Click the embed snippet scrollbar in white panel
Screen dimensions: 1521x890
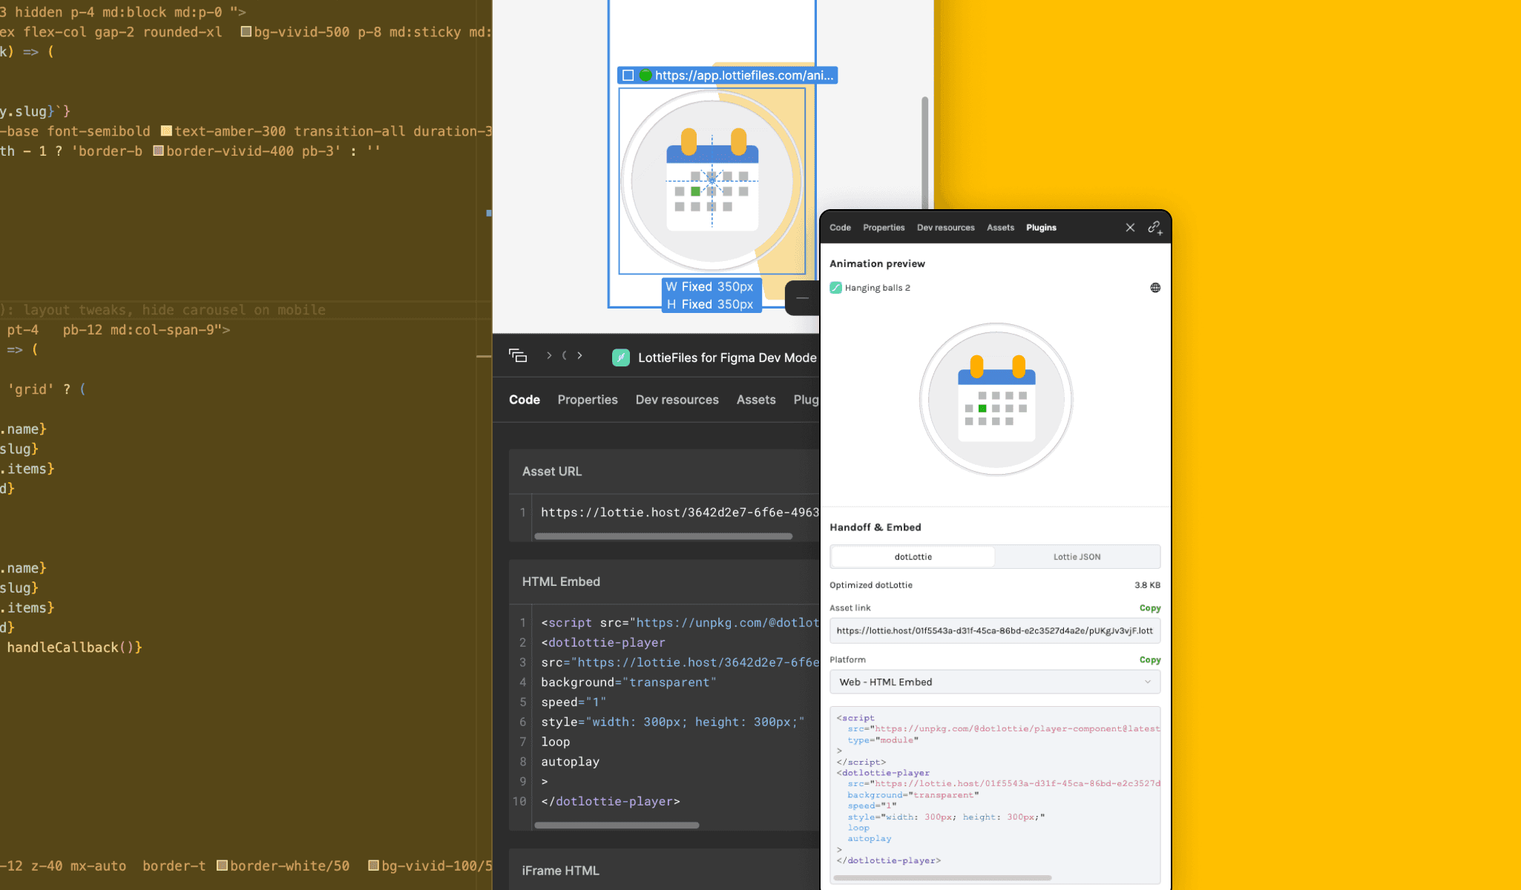[x=942, y=878]
